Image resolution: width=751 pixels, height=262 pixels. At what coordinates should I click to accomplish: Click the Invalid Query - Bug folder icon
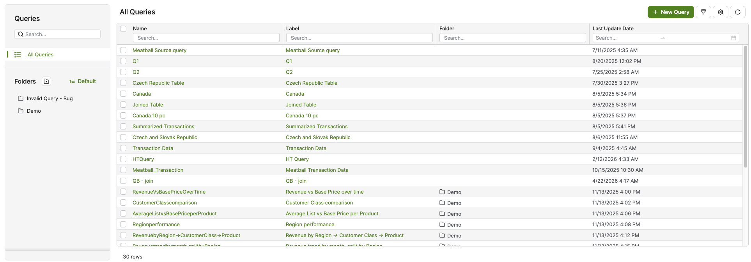pyautogui.click(x=21, y=98)
